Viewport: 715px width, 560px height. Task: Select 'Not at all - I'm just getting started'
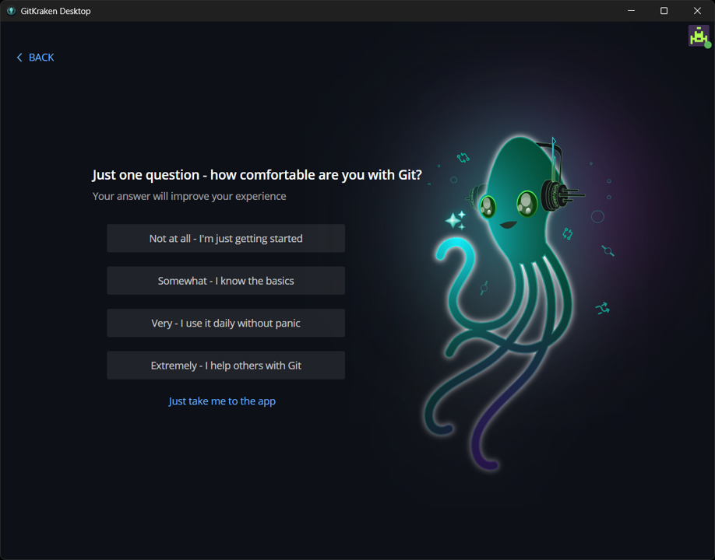[x=226, y=239]
